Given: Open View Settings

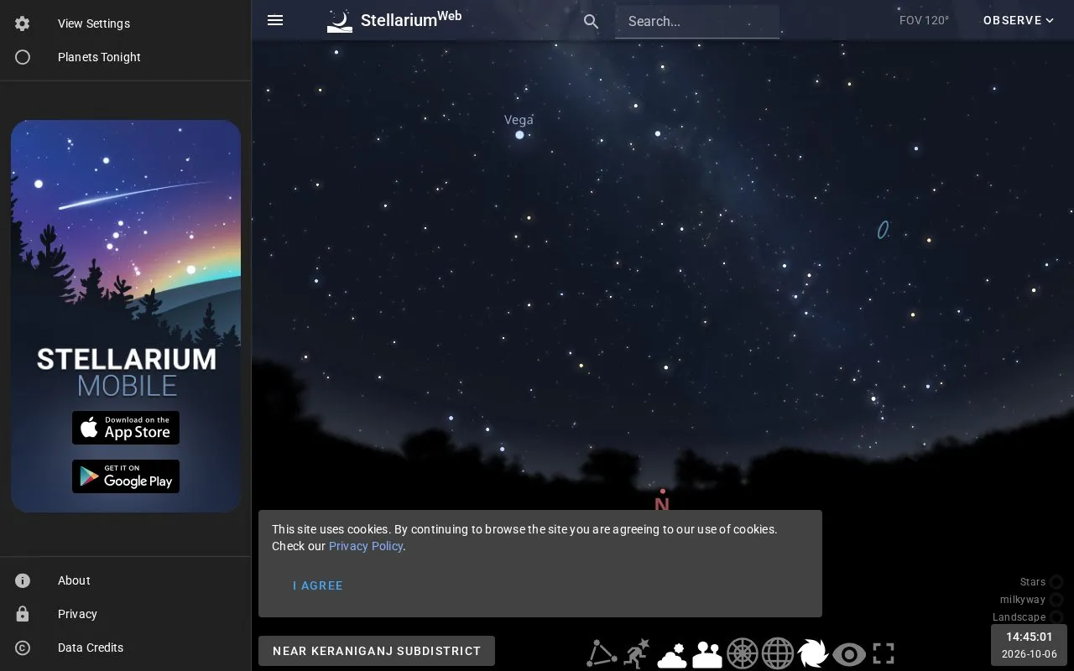Looking at the screenshot, I should [x=126, y=23].
